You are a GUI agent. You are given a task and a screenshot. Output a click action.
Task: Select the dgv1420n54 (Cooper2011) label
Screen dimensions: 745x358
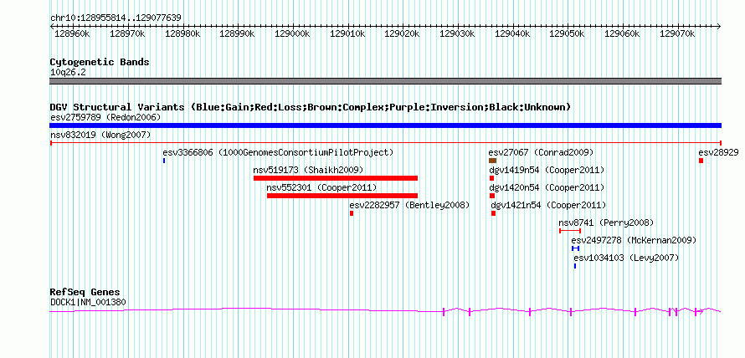(547, 187)
